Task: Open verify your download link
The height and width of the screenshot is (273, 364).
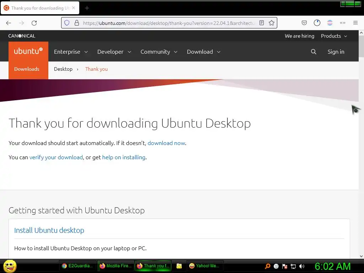Action: point(56,157)
